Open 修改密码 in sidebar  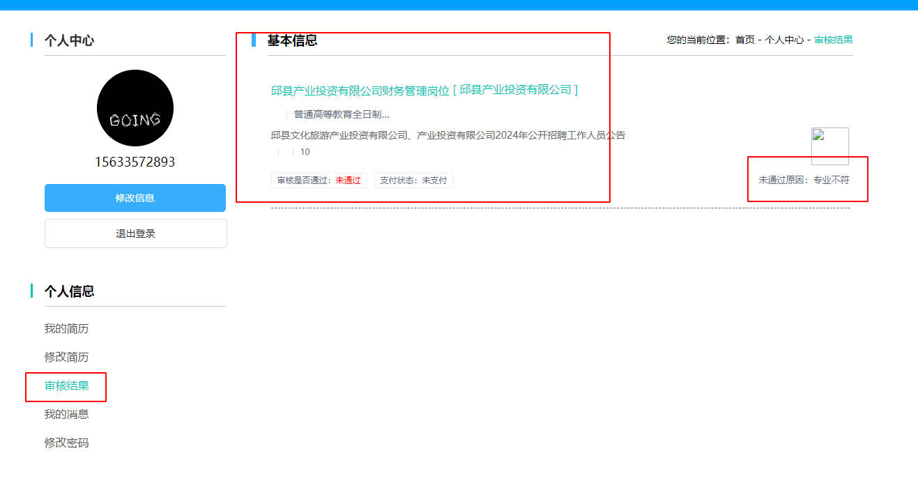tap(67, 443)
